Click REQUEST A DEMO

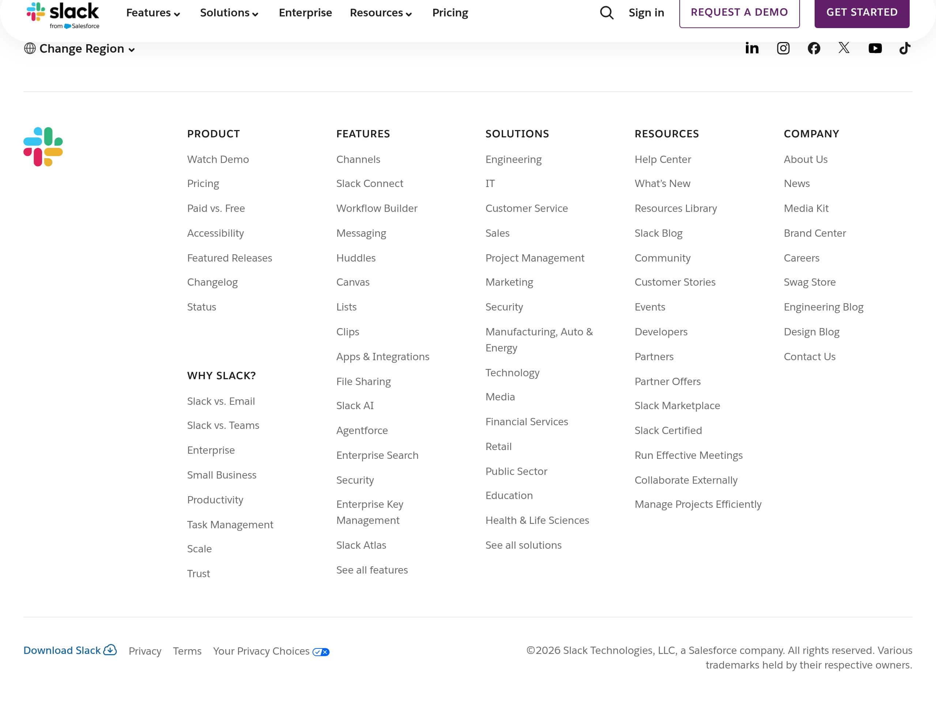click(x=739, y=12)
